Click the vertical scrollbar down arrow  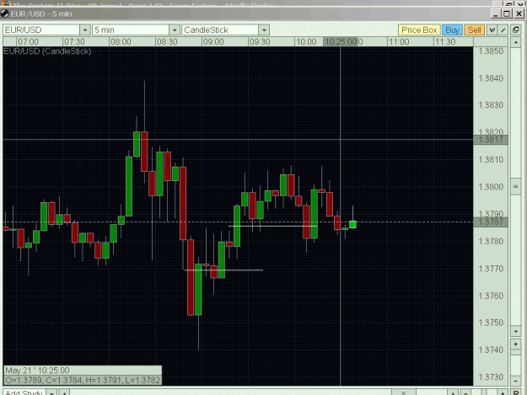[x=515, y=332]
